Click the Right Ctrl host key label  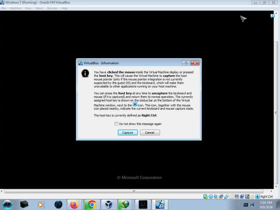(266, 197)
